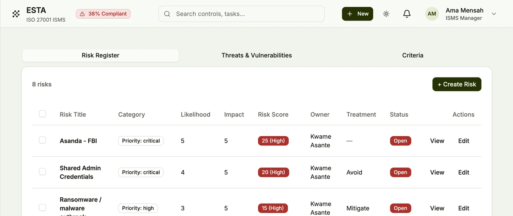Click the New button
The width and height of the screenshot is (513, 216).
click(357, 14)
